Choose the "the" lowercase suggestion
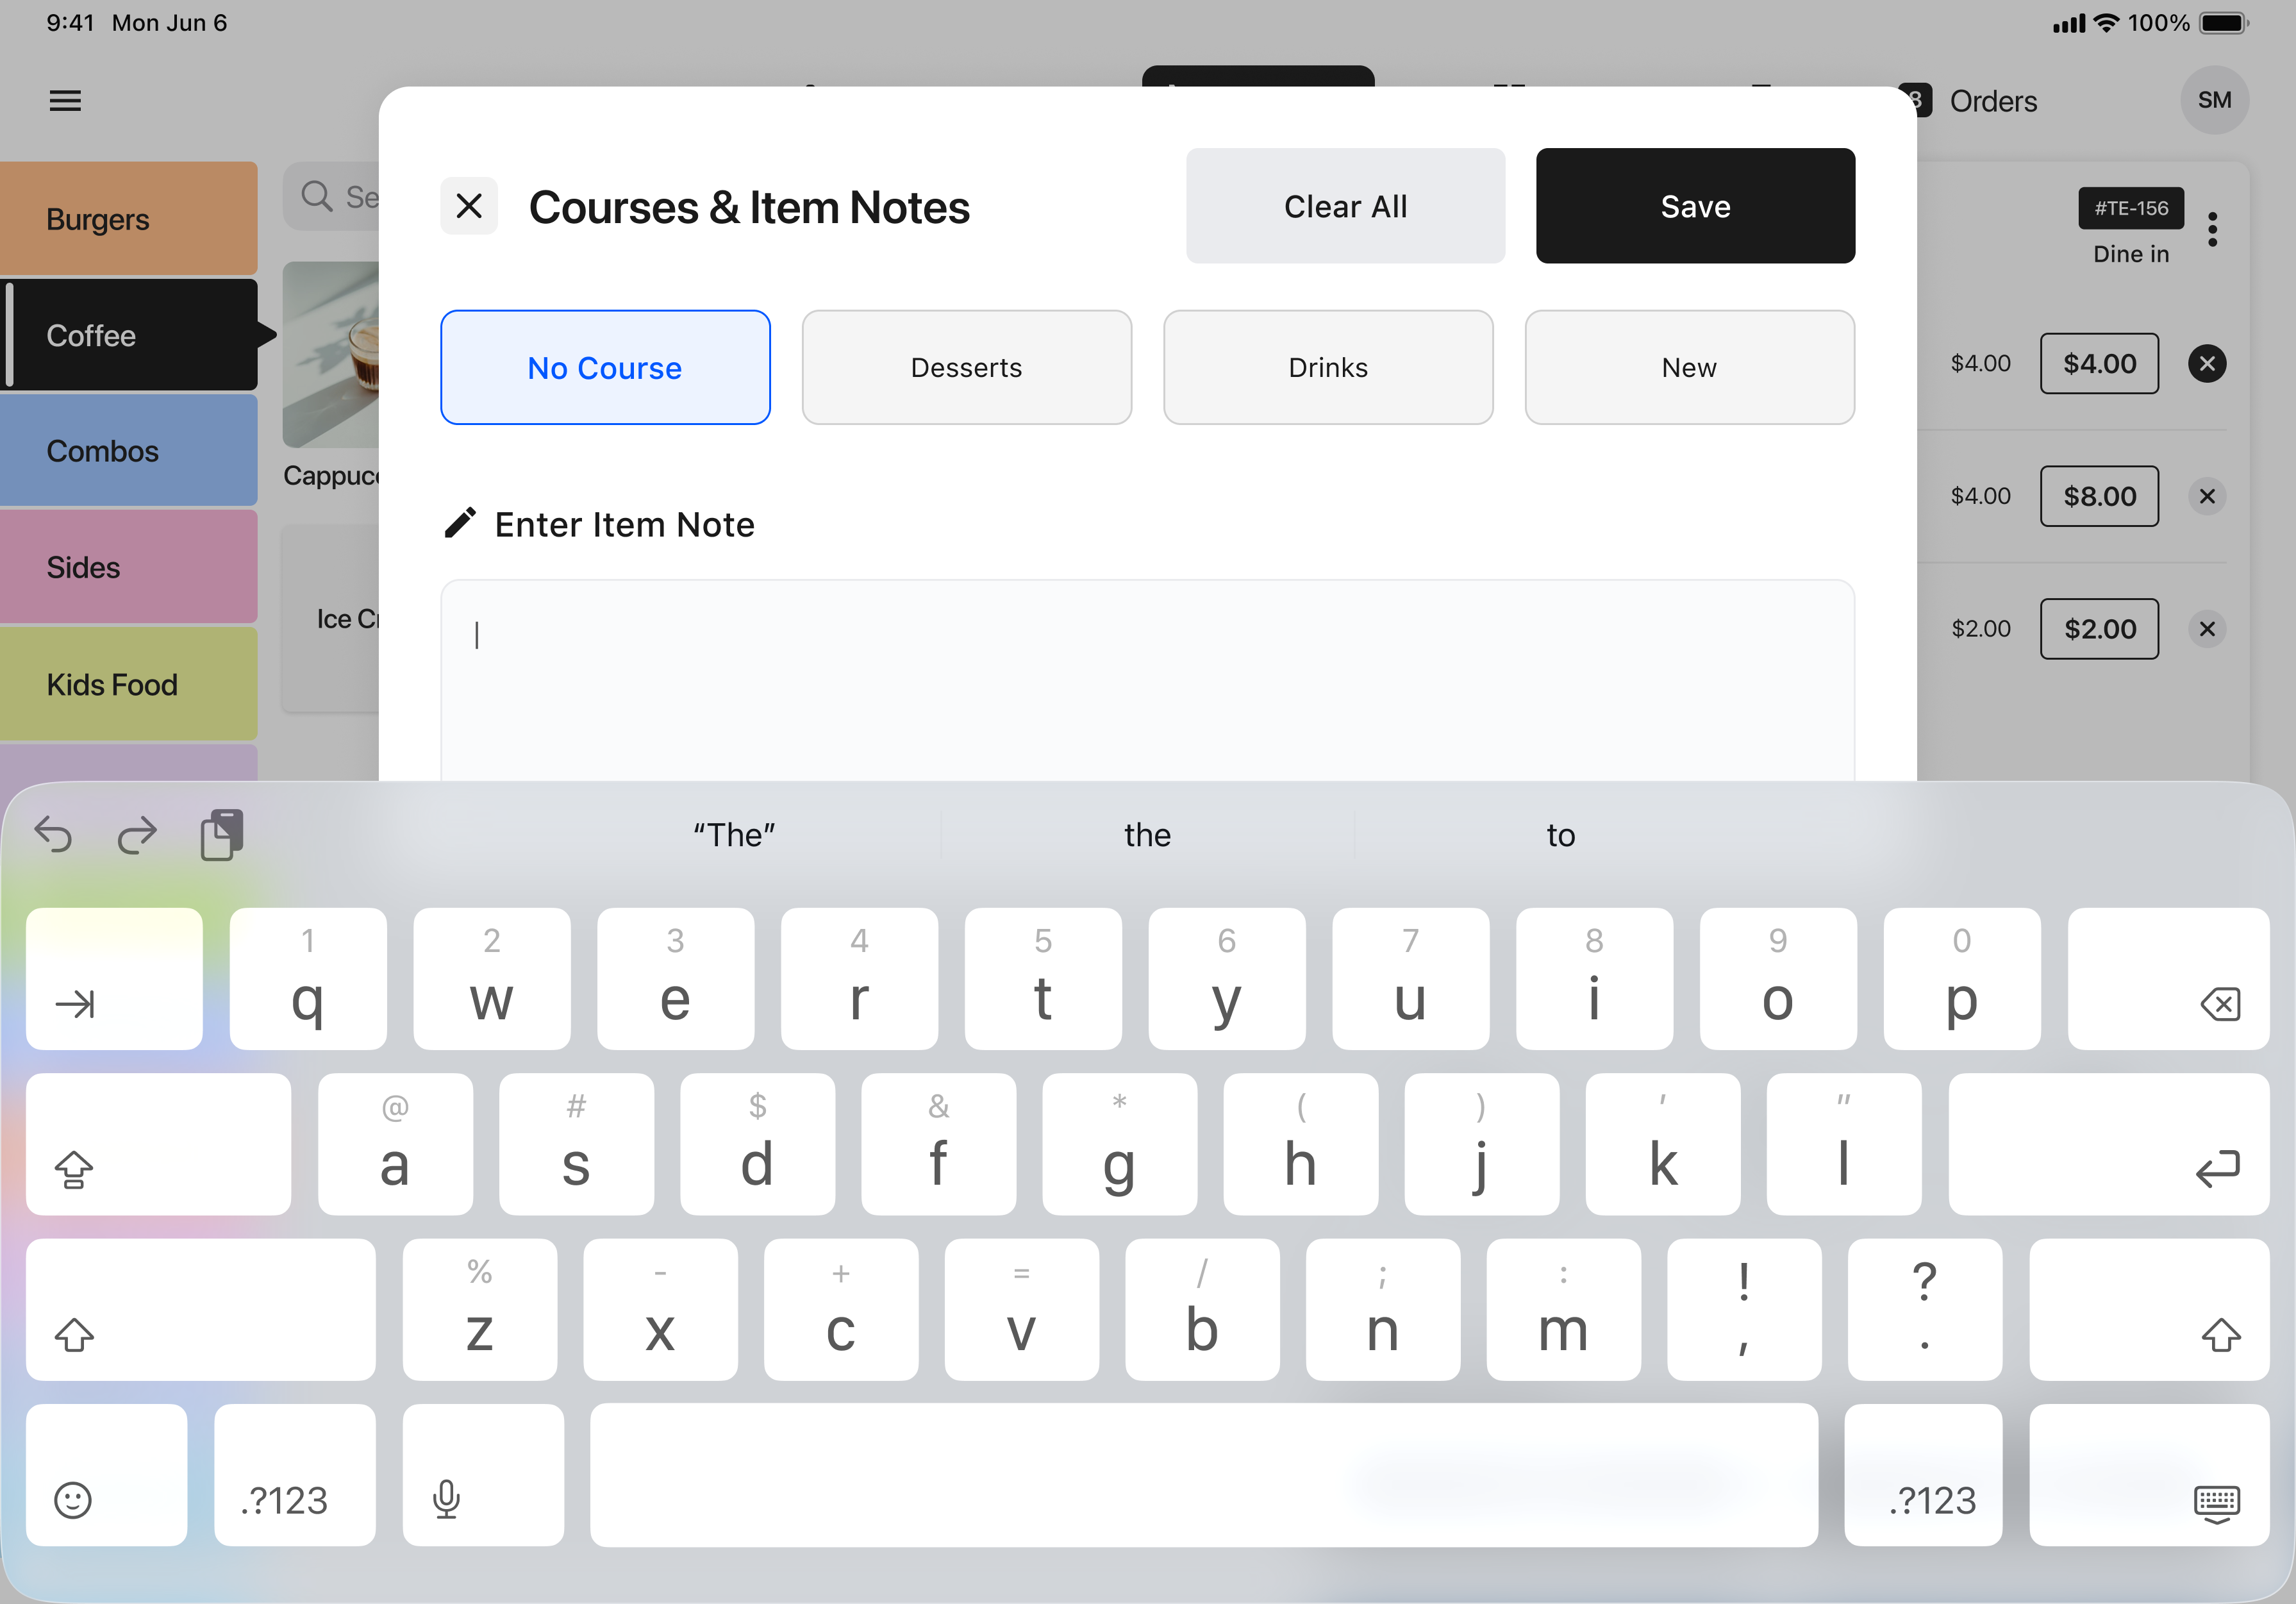 (1147, 835)
